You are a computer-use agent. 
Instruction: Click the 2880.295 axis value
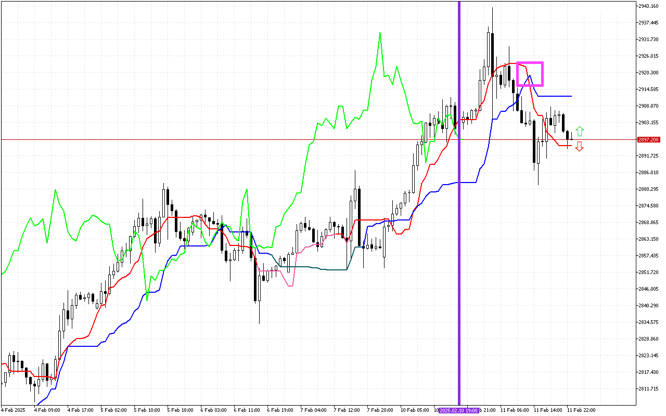click(648, 189)
